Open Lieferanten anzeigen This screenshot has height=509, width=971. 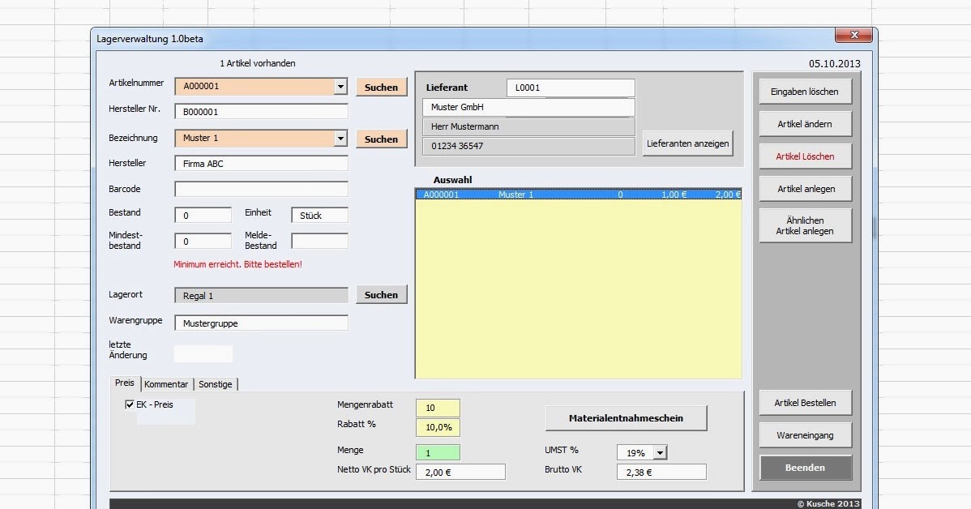[687, 143]
